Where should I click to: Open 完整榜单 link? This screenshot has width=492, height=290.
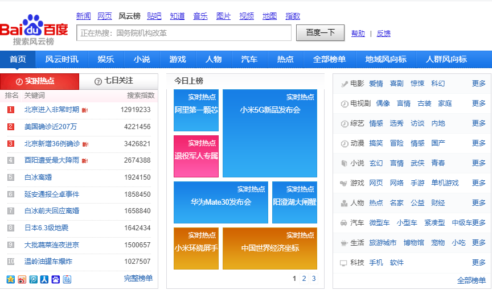click(x=138, y=278)
